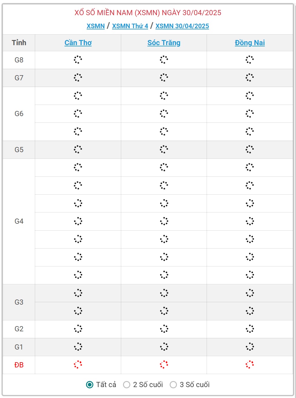The height and width of the screenshot is (398, 296).
Task: Click the red ĐB spinner under Đồng Nai
Action: click(250, 365)
